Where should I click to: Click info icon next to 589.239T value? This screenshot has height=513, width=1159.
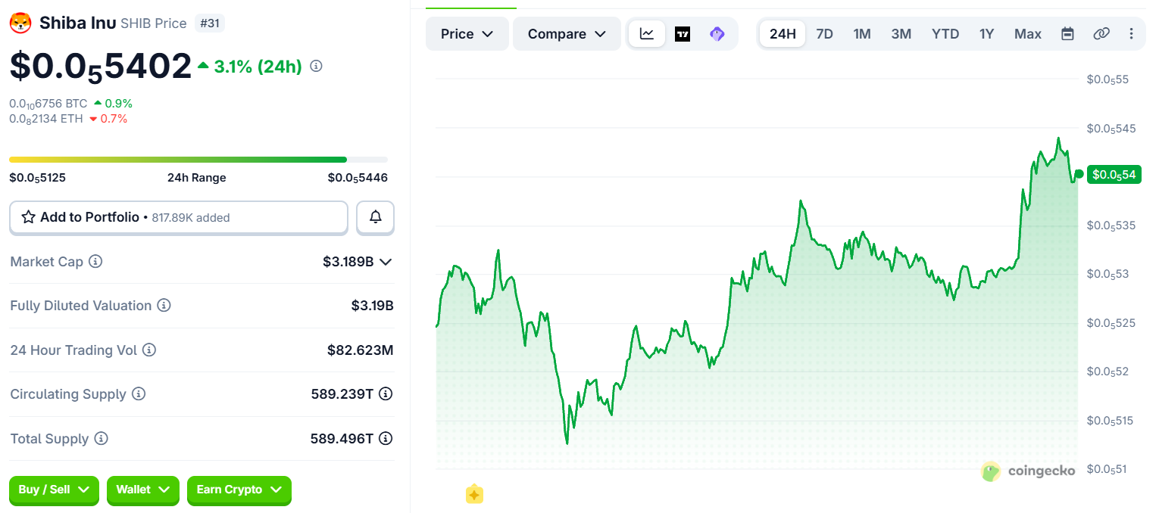(386, 394)
